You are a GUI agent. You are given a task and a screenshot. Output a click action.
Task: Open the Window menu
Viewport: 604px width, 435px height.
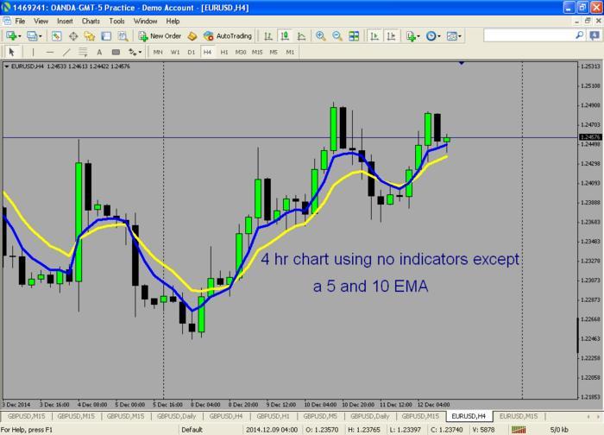coord(145,22)
